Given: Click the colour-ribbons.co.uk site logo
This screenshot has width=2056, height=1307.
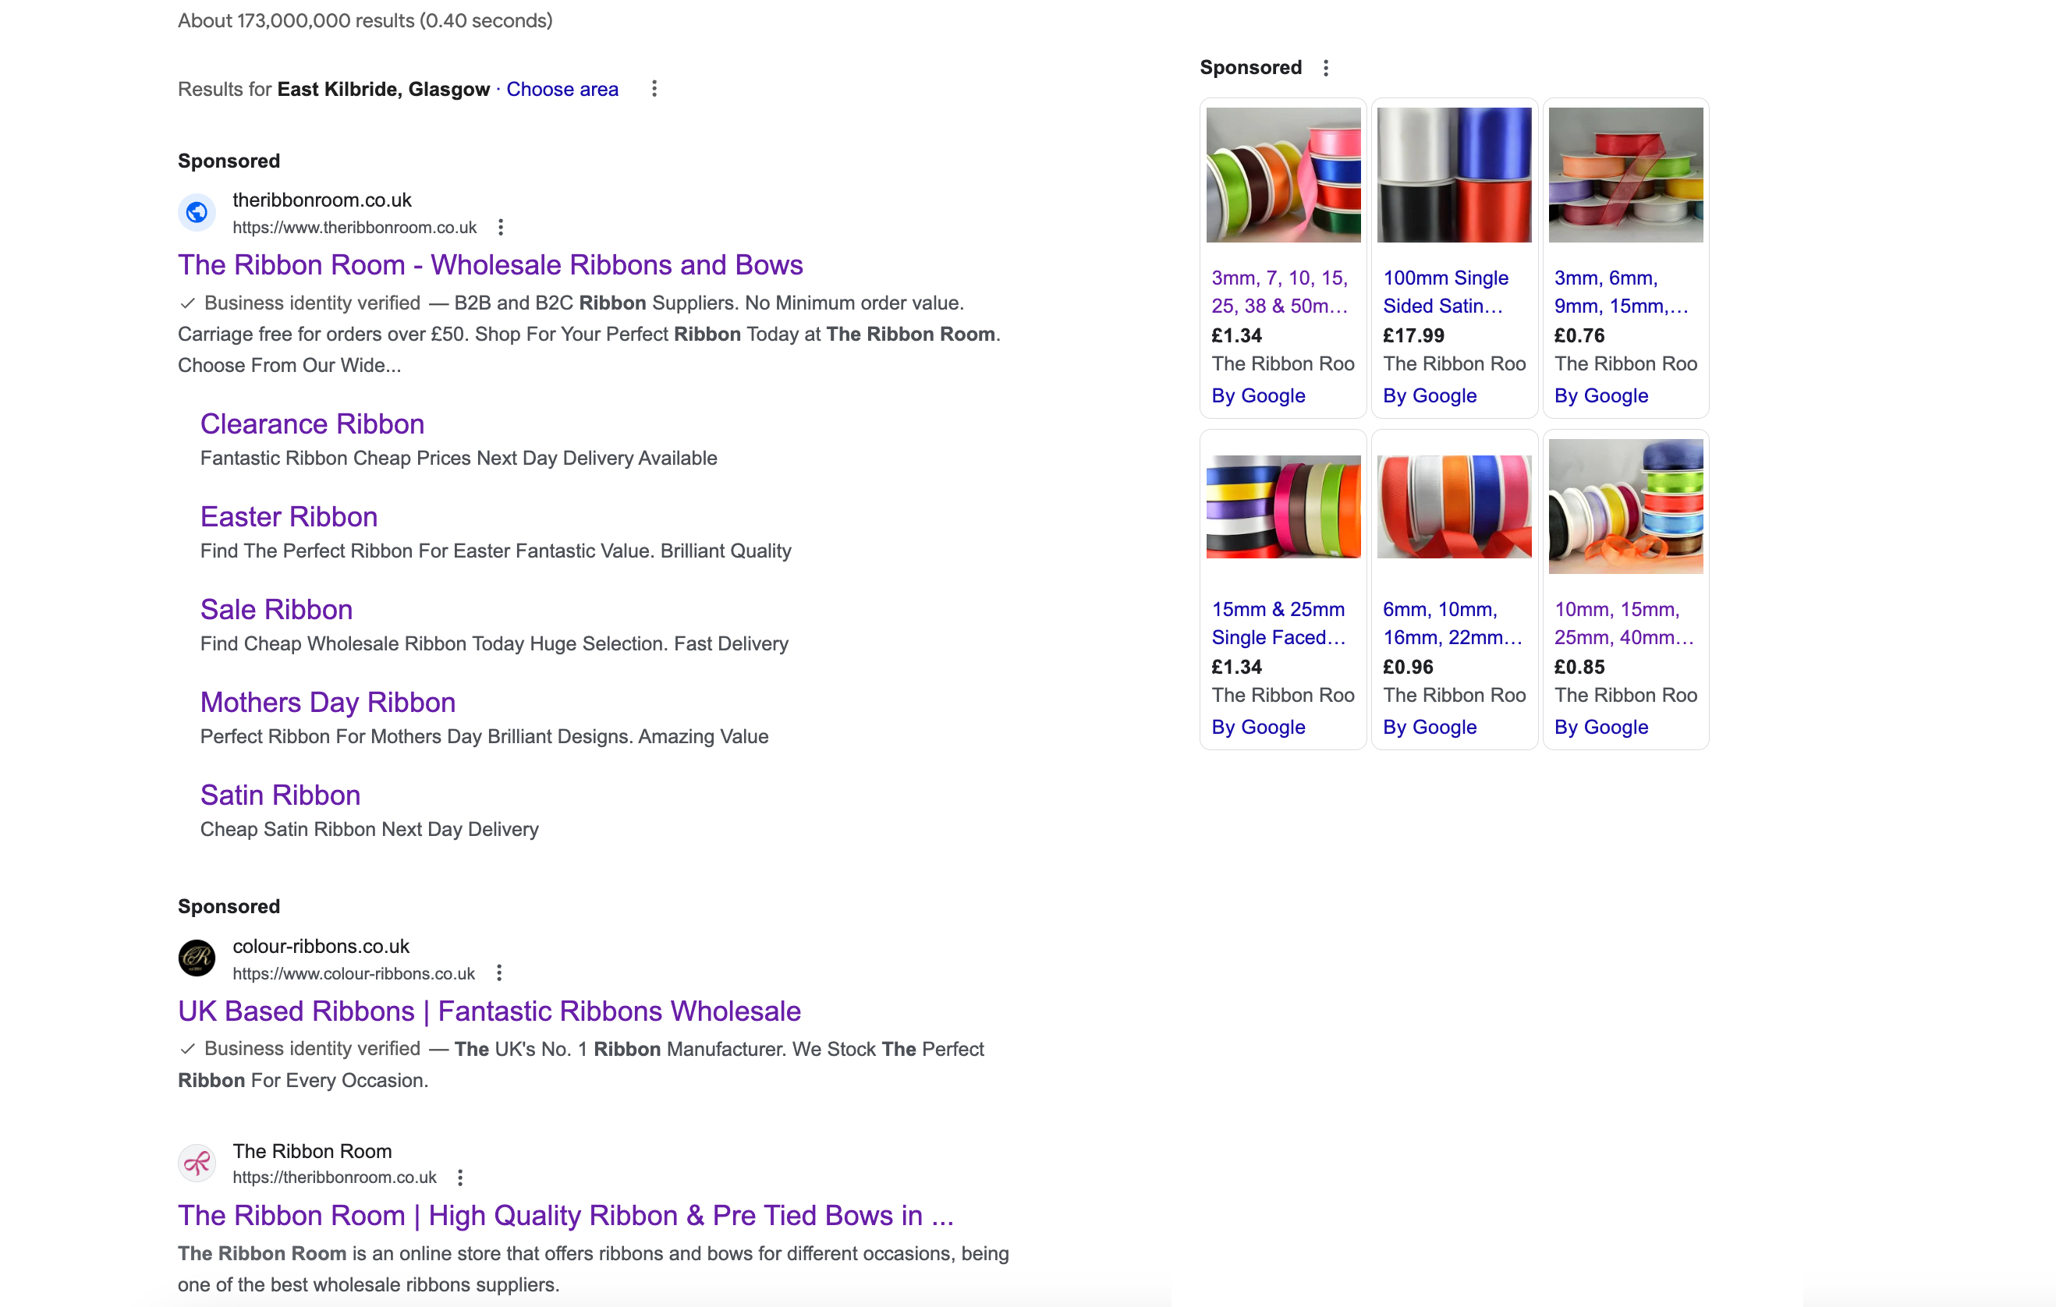Looking at the screenshot, I should pyautogui.click(x=197, y=958).
